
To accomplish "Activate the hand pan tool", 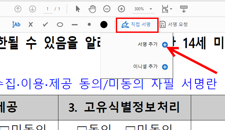I will (x=92, y=9).
